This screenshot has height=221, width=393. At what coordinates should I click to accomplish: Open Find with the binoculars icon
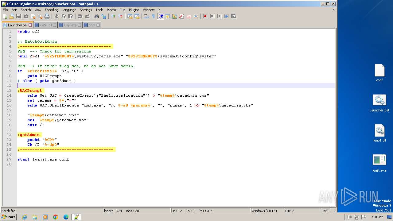tap(97, 16)
